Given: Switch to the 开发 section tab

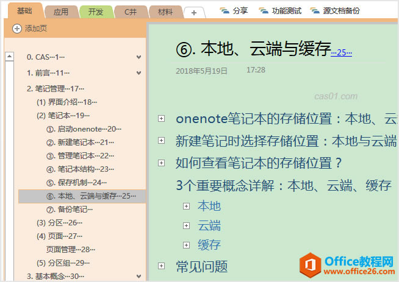Looking at the screenshot, I should click(96, 12).
